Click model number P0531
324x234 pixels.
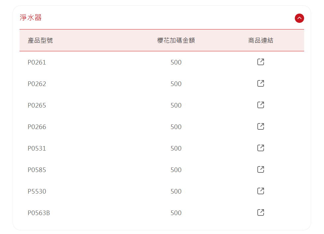tap(37, 148)
